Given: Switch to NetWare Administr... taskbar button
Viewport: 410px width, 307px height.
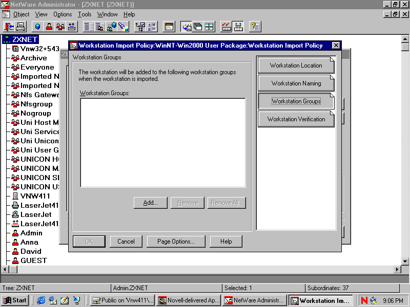Looking at the screenshot, I should pyautogui.click(x=255, y=300).
